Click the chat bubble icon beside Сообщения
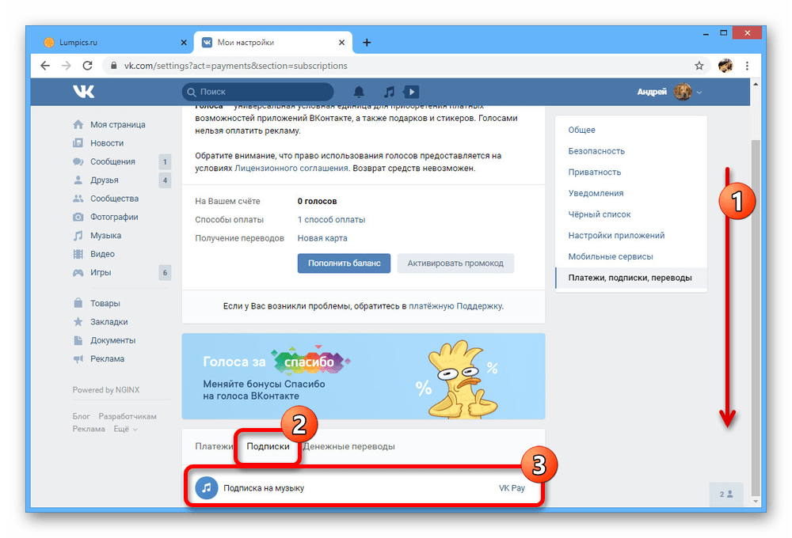 (78, 161)
